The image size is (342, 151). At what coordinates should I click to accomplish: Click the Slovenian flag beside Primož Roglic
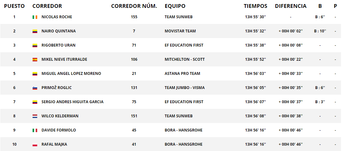coord(35,88)
